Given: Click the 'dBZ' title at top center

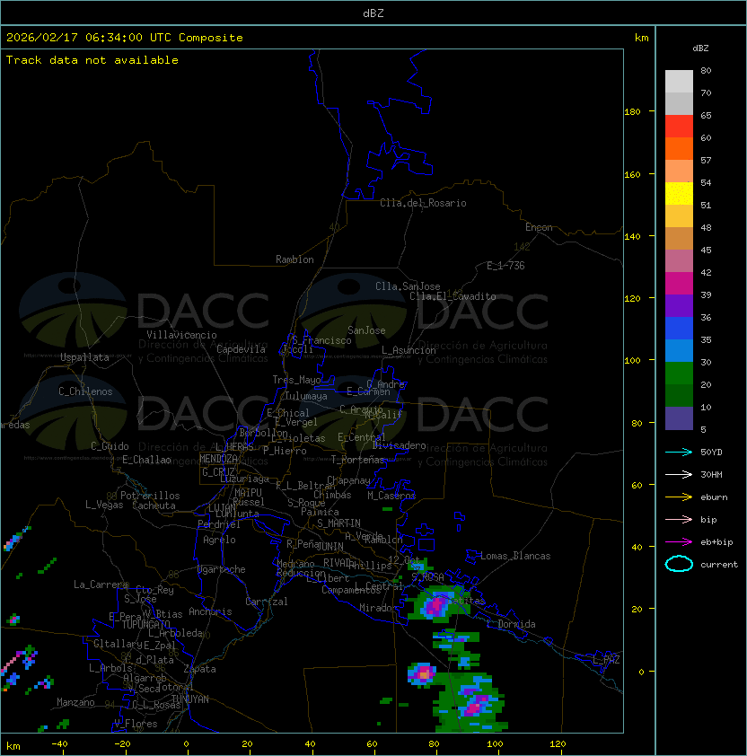Looking at the screenshot, I should coord(373,13).
